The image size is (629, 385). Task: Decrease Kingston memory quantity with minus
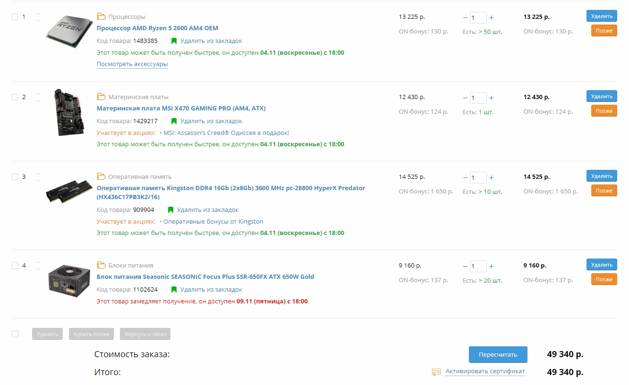pyautogui.click(x=465, y=177)
